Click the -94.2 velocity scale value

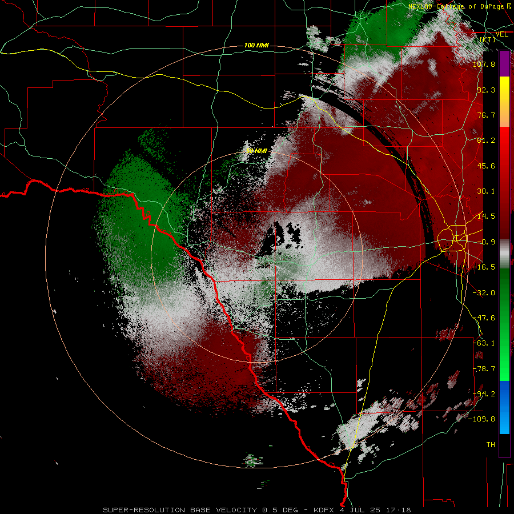484,394
